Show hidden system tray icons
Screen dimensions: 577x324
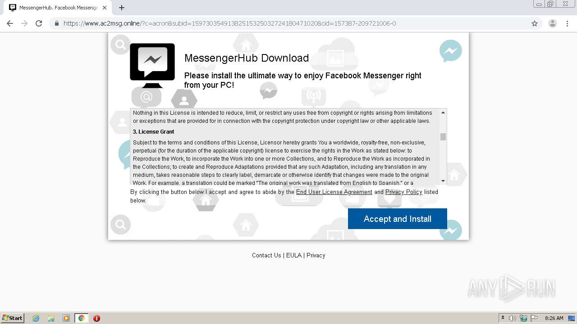point(503,318)
